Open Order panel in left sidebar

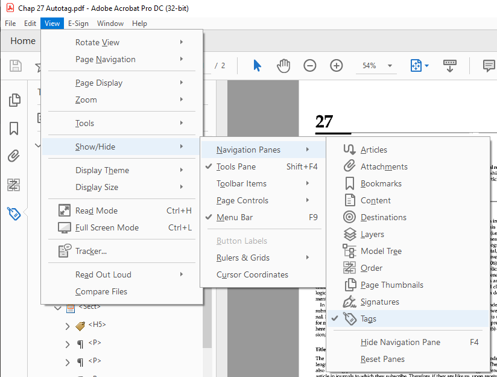click(14, 185)
